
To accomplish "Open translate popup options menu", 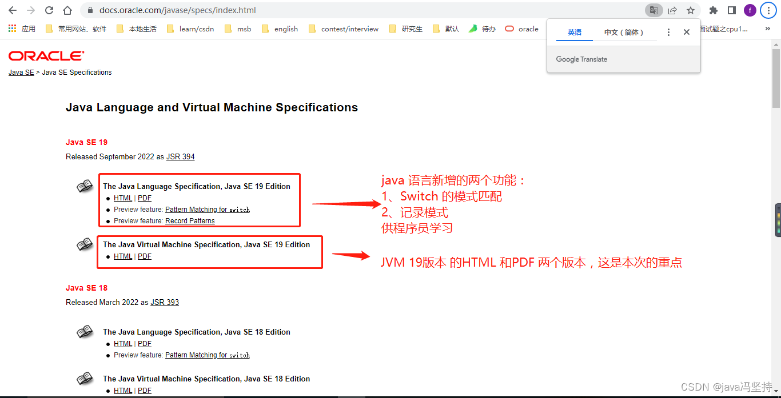I will 668,33.
